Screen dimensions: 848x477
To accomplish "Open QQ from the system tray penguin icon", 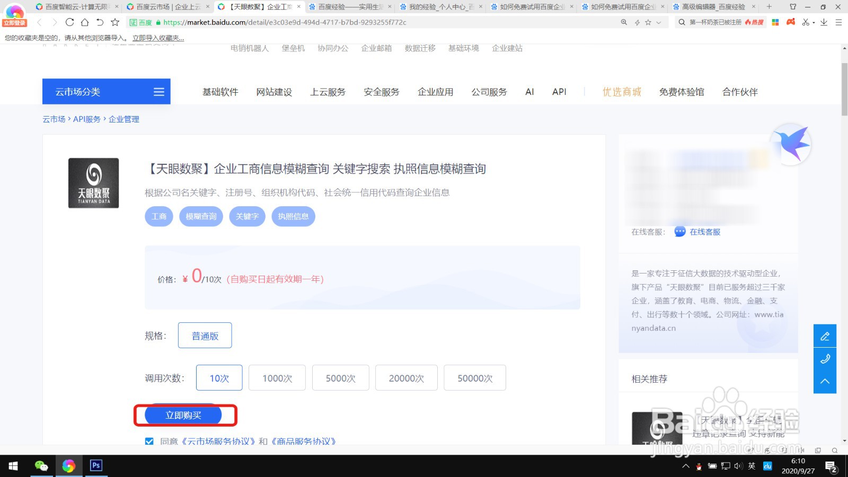I will coord(699,467).
